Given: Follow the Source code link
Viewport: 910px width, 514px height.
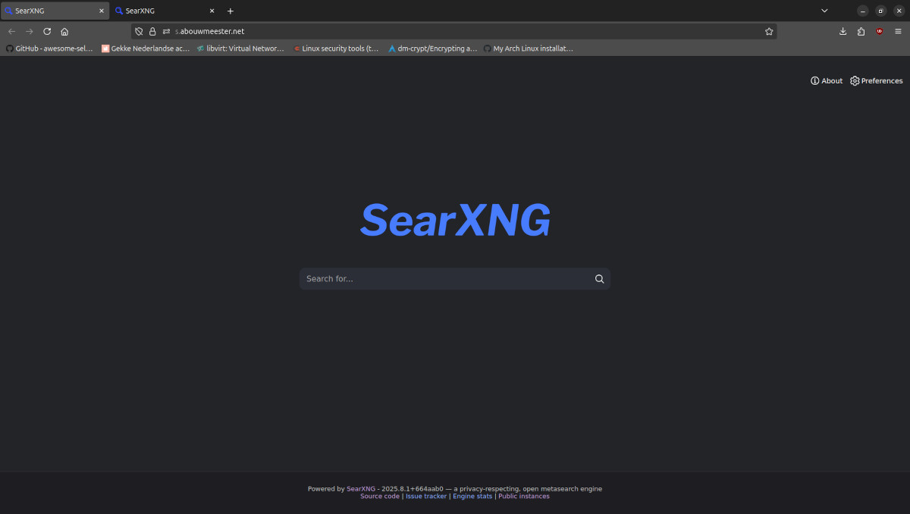Looking at the screenshot, I should pos(379,496).
